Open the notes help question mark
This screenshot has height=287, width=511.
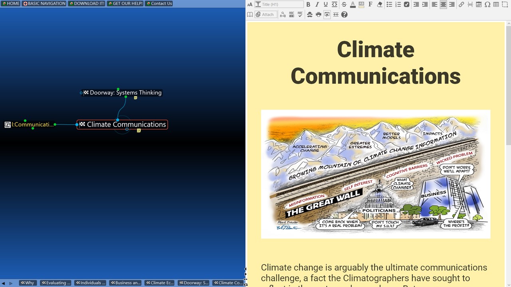click(344, 14)
